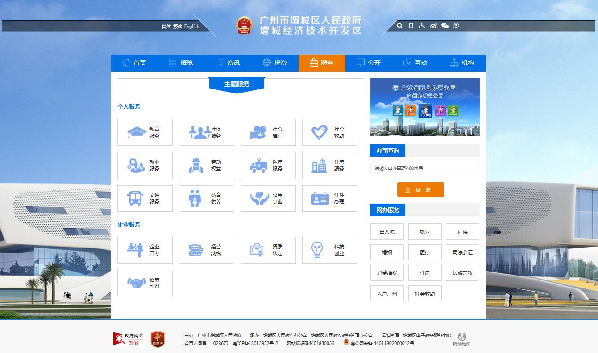Image resolution: width=598 pixels, height=353 pixels.
Task: Open 经营纳税 via the coins icon
Action: [195, 250]
